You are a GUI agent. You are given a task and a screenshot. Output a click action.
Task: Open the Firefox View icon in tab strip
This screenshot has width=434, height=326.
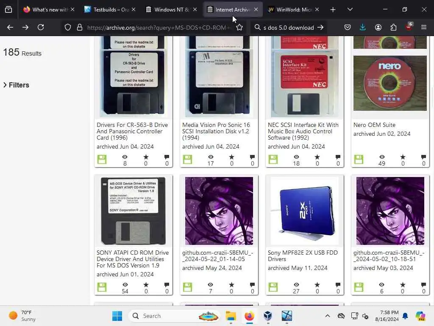8,10
